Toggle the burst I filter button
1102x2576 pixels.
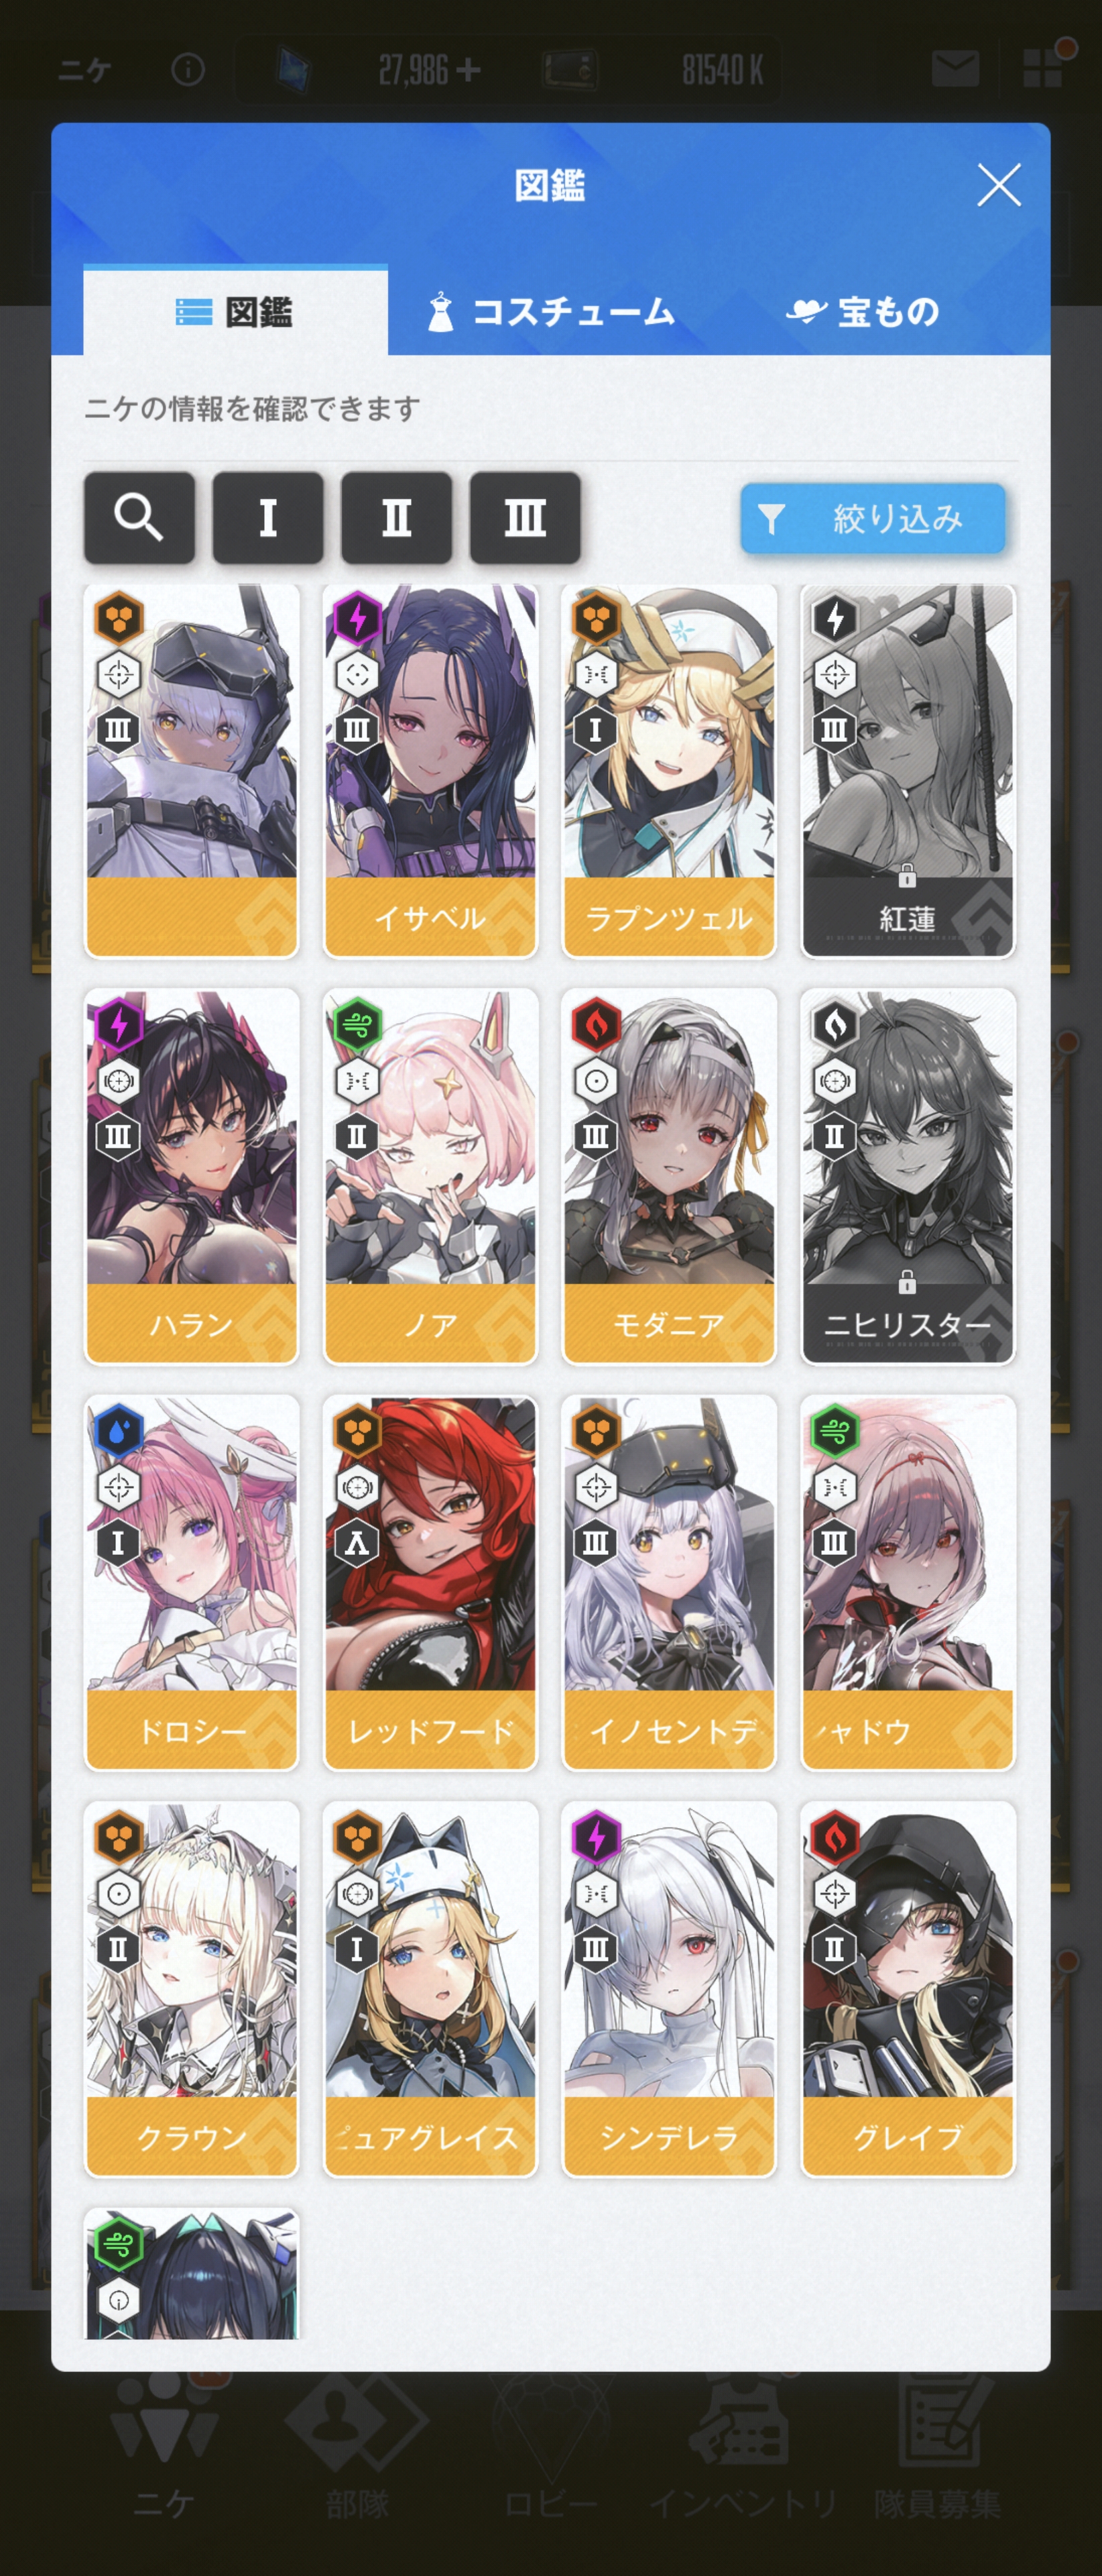point(267,517)
